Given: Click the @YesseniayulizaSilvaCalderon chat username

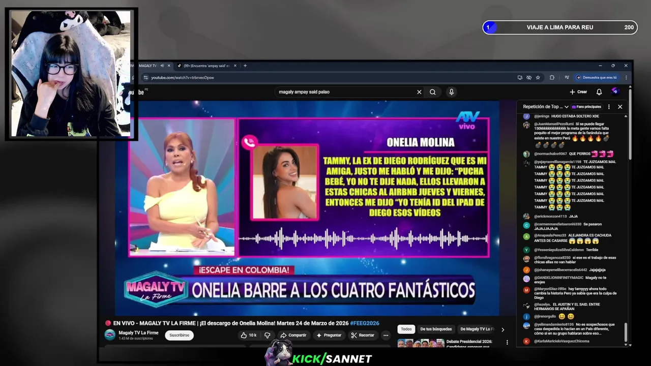Looking at the screenshot, I should (559, 250).
